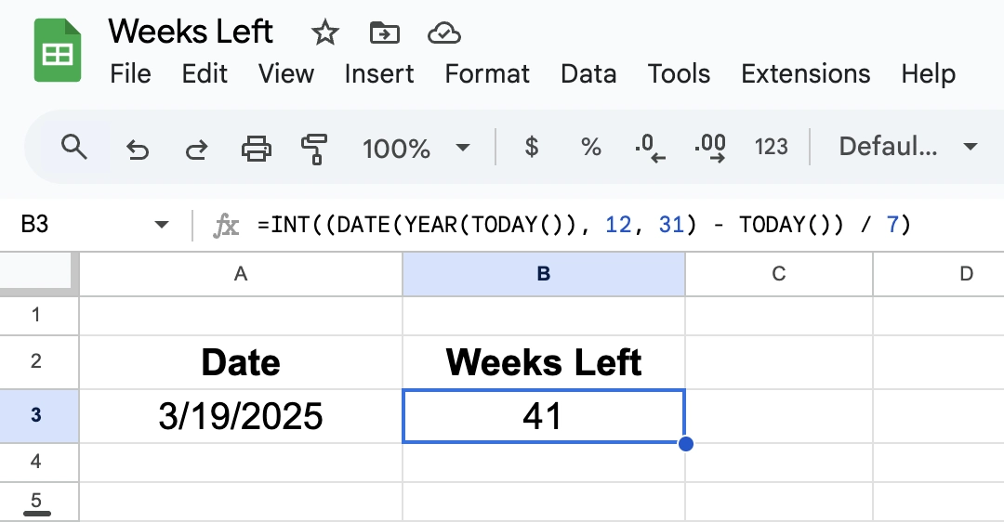Viewport: 1004px width, 522px height.
Task: Expand the Default font dropdown
Action: tap(906, 147)
